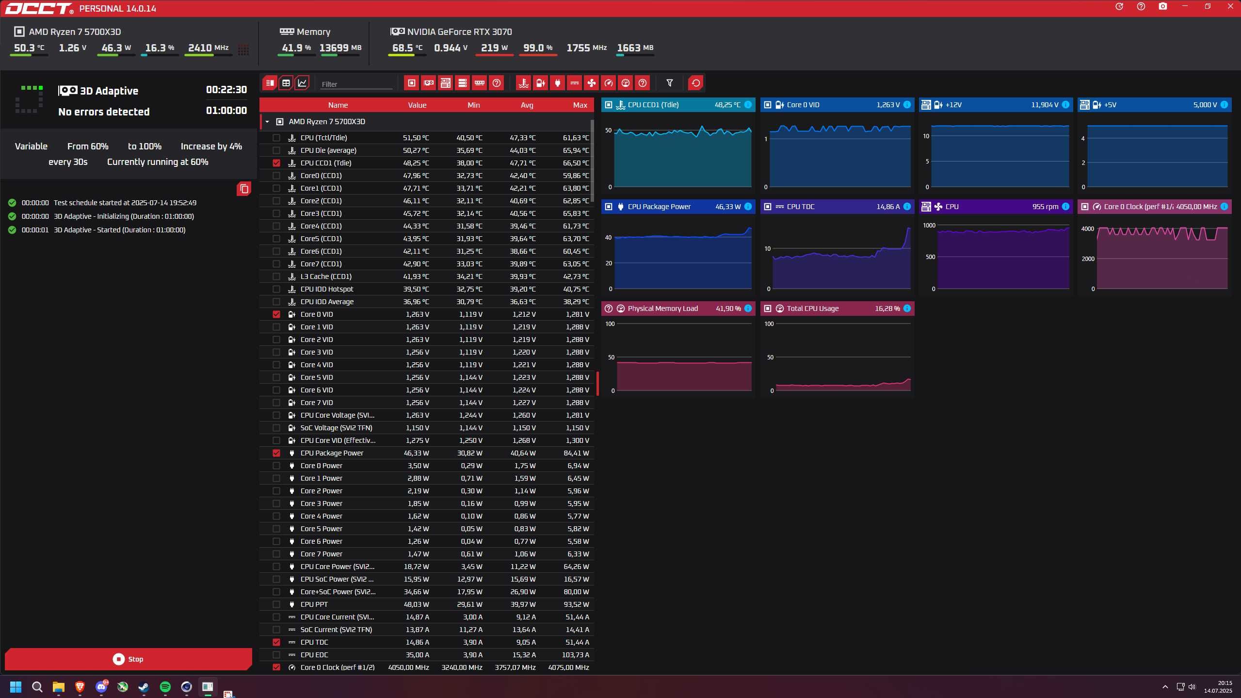
Task: Click the funnel filter icon in toolbar
Action: tap(670, 83)
